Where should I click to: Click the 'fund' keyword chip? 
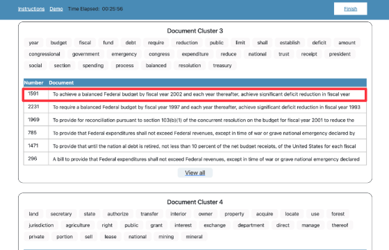point(108,42)
